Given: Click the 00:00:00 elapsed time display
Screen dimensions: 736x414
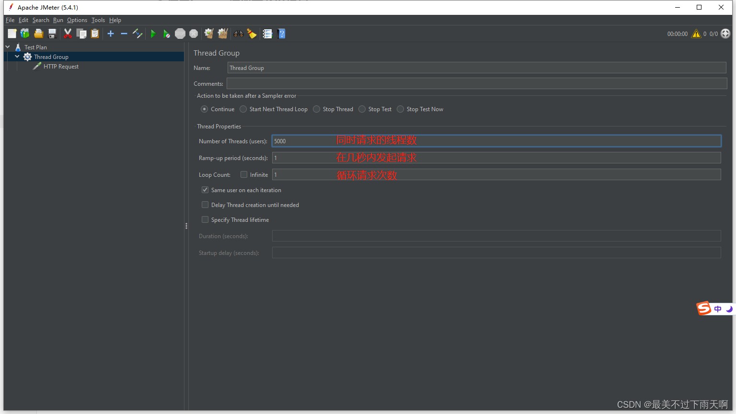Looking at the screenshot, I should pos(677,34).
